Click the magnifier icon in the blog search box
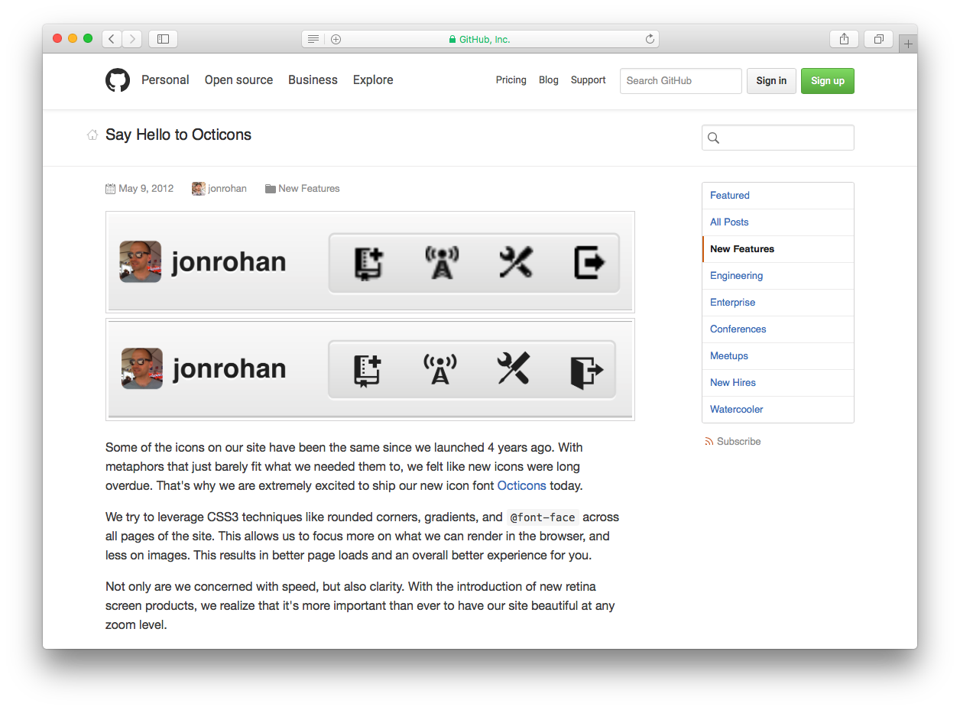Screen dimensions: 960x710 [x=713, y=138]
